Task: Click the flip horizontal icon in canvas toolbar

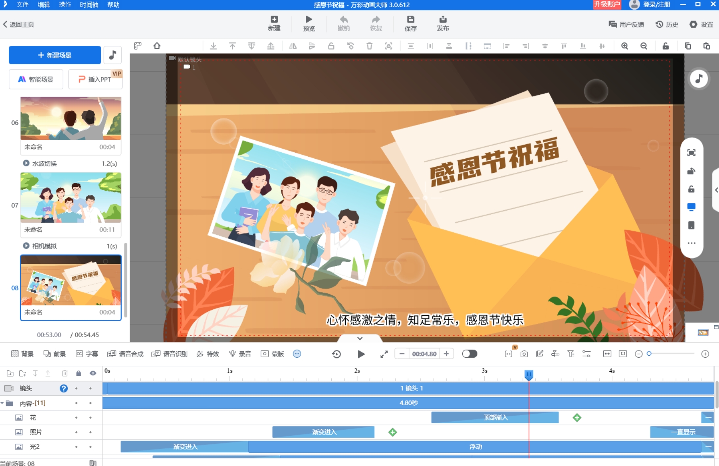Action: point(293,46)
